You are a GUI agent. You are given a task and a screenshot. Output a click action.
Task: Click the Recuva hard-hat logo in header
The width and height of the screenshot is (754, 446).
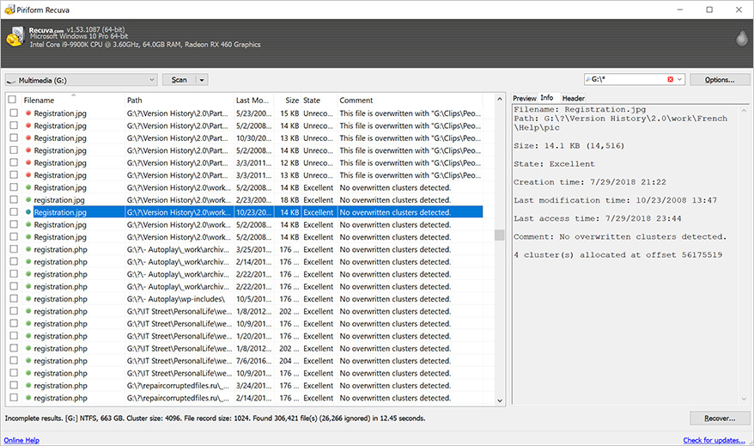(x=15, y=37)
